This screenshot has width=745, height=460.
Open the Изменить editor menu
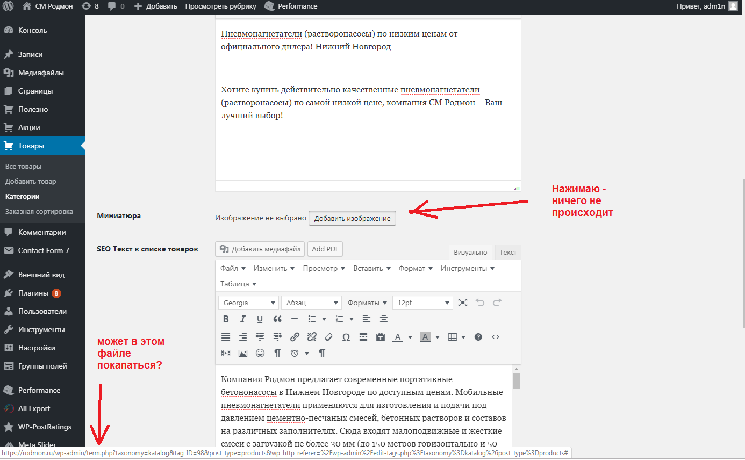274,268
